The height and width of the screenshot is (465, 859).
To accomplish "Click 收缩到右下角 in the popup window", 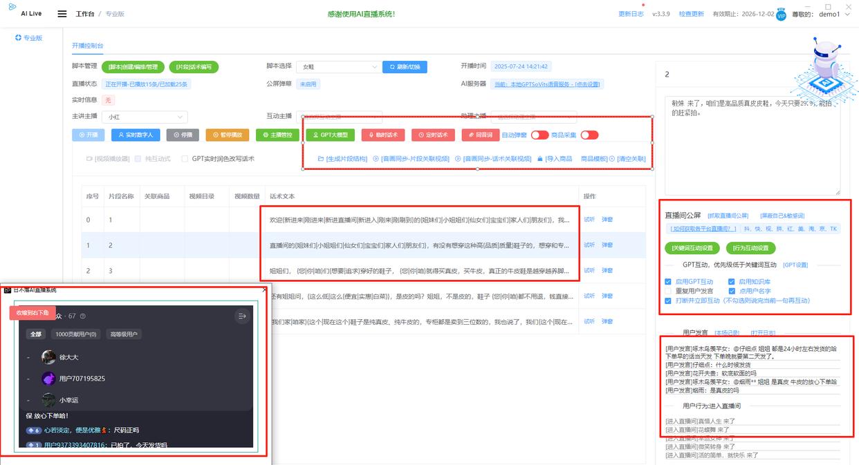I will point(33,313).
